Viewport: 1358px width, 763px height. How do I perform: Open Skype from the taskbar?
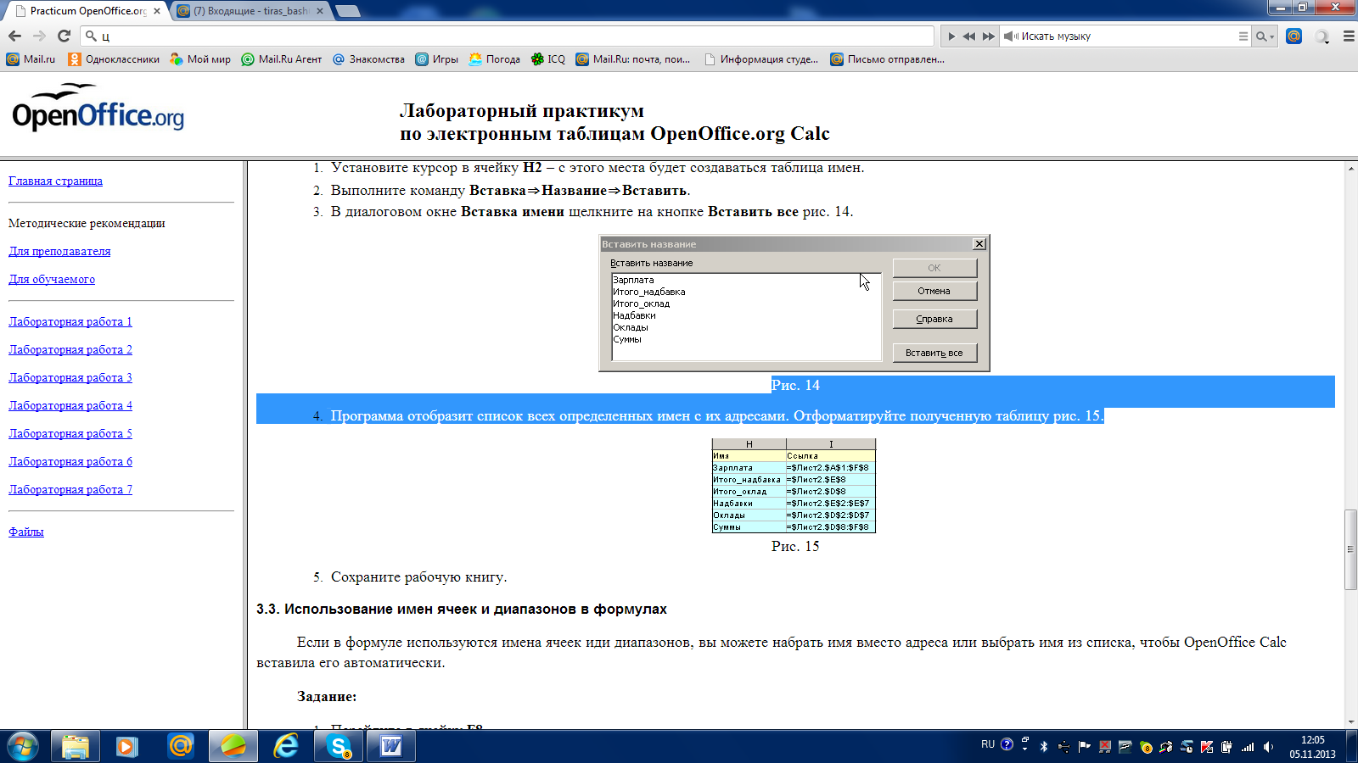(339, 746)
